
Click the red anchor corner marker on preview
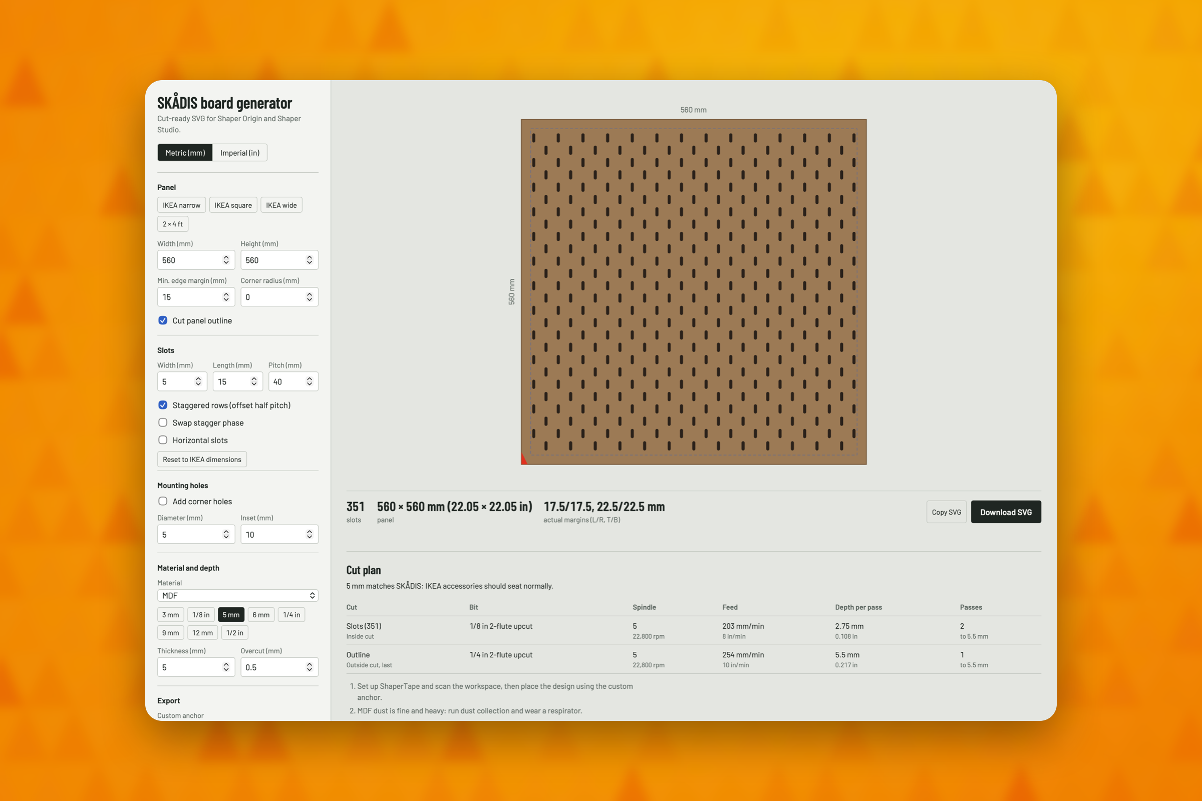pyautogui.click(x=523, y=459)
